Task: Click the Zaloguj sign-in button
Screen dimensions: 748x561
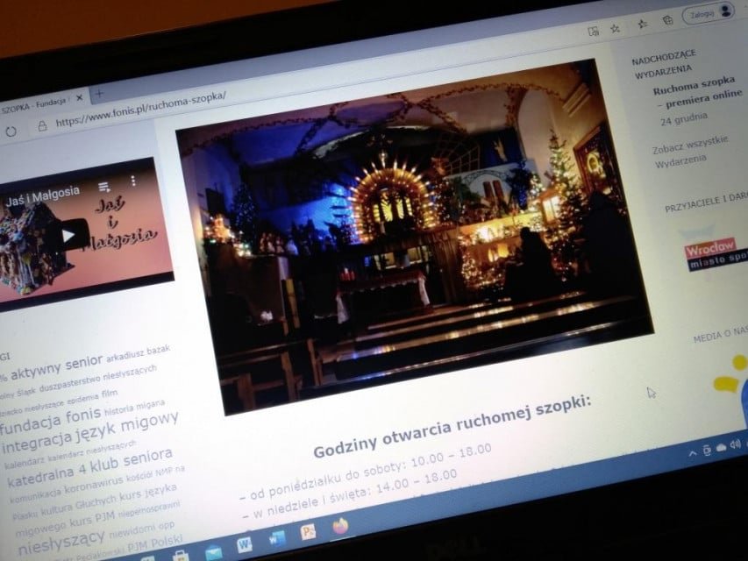Action: tap(709, 13)
